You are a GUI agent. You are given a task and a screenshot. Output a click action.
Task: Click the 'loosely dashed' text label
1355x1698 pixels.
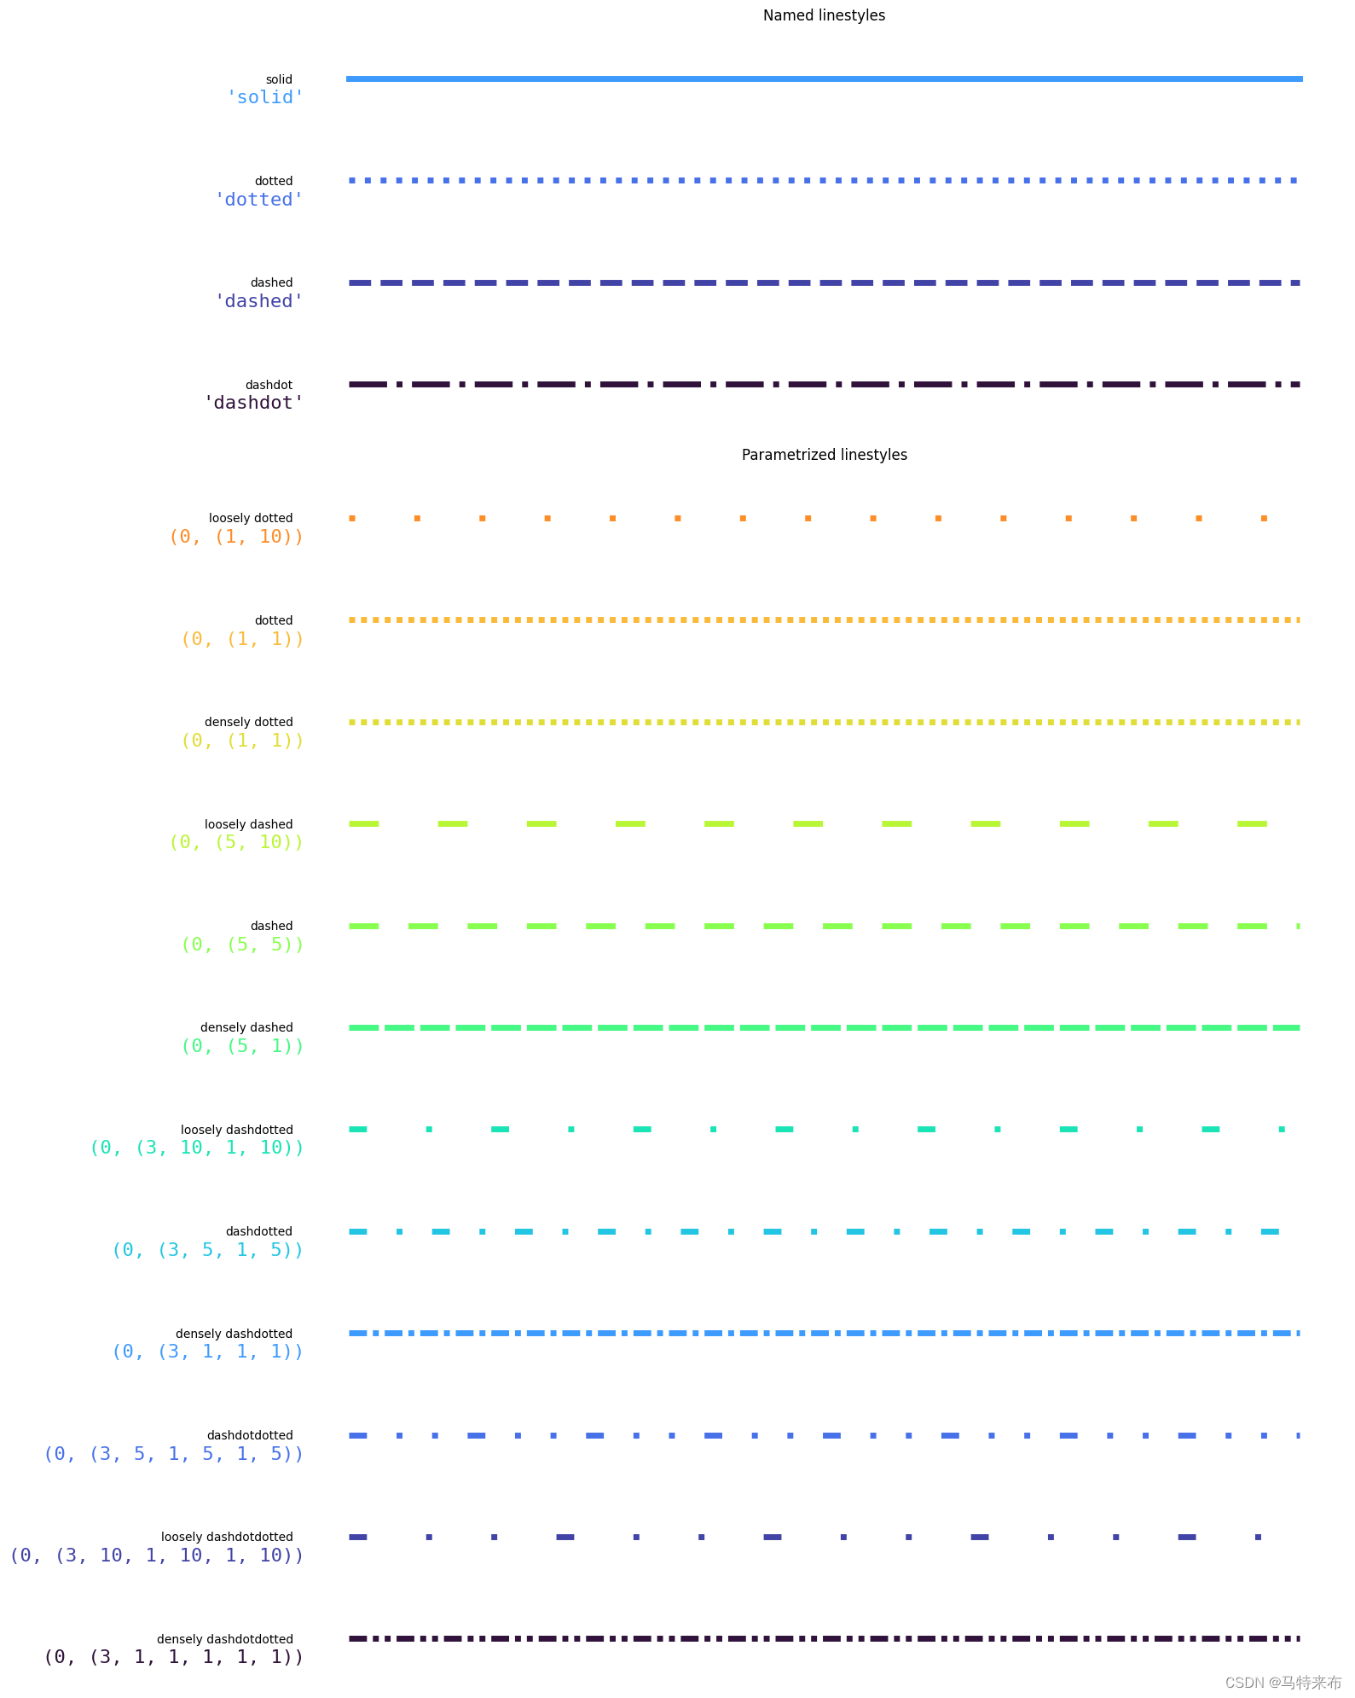click(248, 824)
